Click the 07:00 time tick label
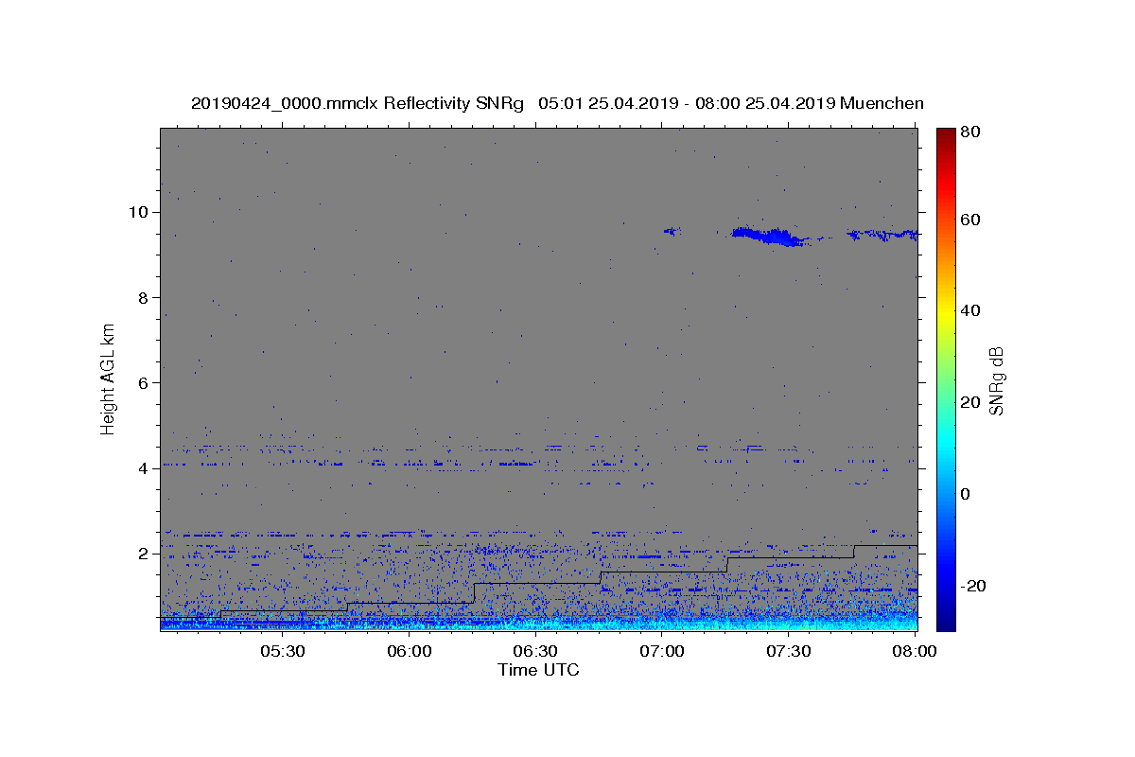Image resolution: width=1135 pixels, height=757 pixels. (x=662, y=652)
